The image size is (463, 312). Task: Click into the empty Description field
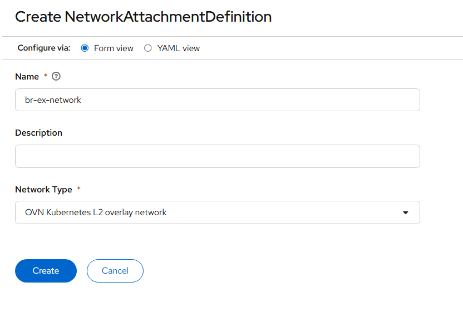pyautogui.click(x=217, y=156)
